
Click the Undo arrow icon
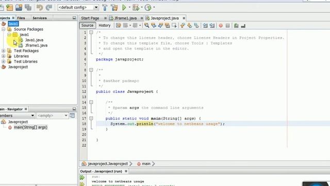tap(39, 8)
